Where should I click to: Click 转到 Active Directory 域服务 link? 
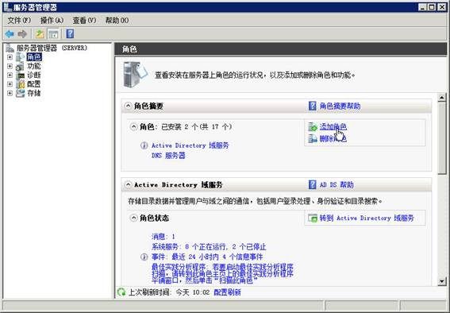coord(367,218)
